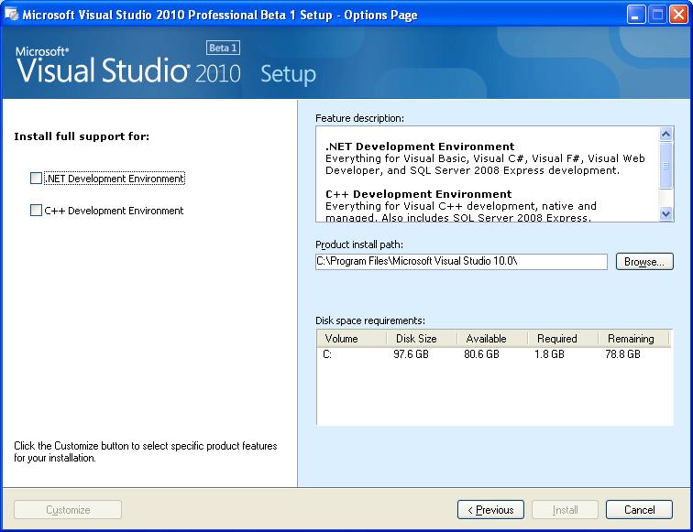Click the Disk Size column header
Viewport: 693px width, 532px height.
click(x=416, y=339)
